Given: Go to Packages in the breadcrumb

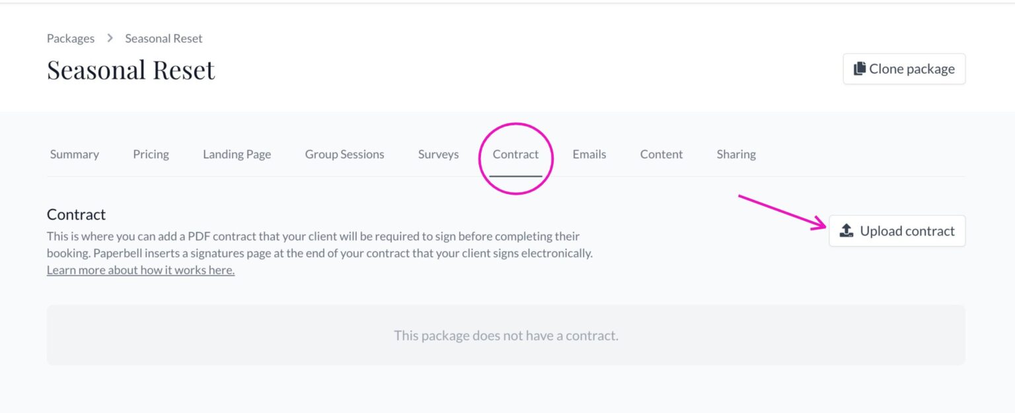Looking at the screenshot, I should (71, 38).
